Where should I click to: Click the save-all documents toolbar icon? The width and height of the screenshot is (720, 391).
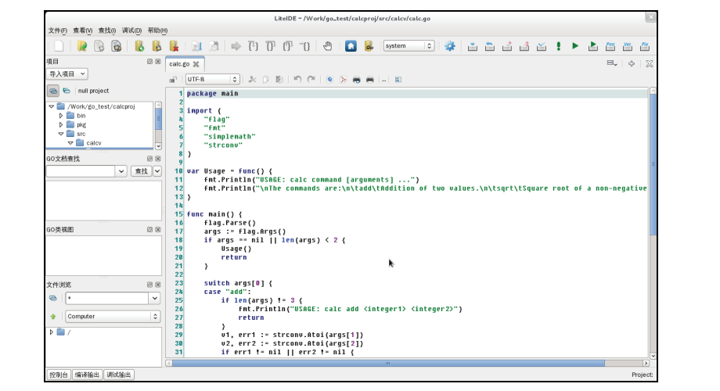(117, 46)
